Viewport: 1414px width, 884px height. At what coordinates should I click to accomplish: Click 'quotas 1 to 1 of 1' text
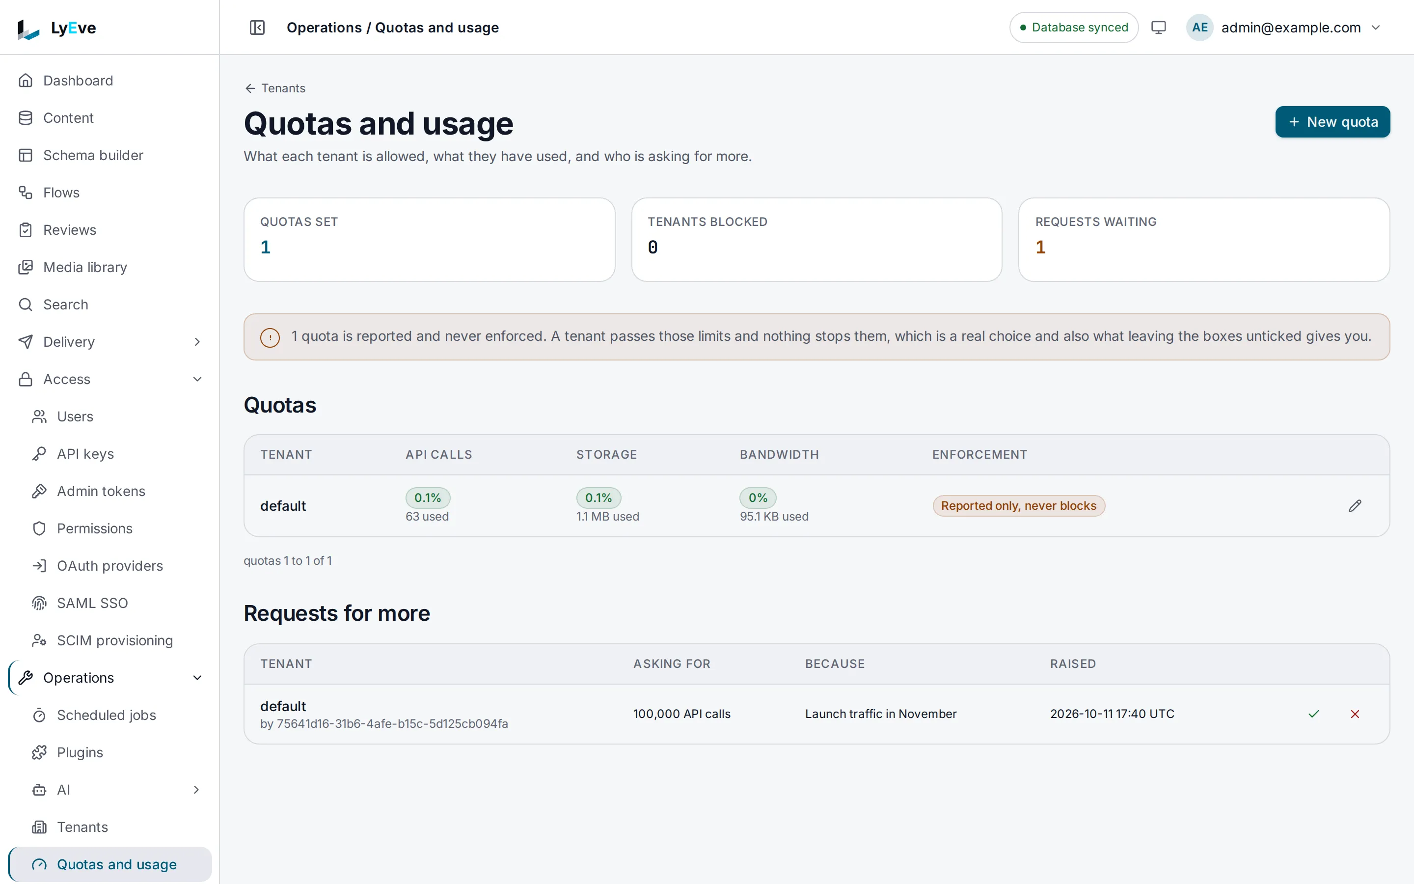tap(288, 561)
